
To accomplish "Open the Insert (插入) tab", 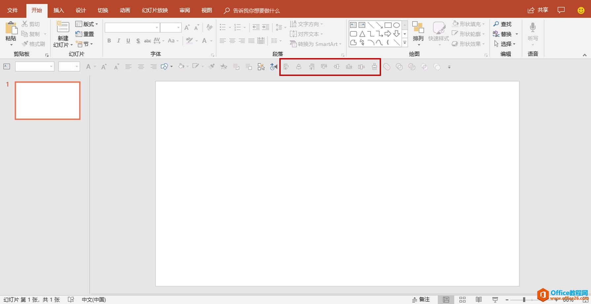I will tap(58, 10).
